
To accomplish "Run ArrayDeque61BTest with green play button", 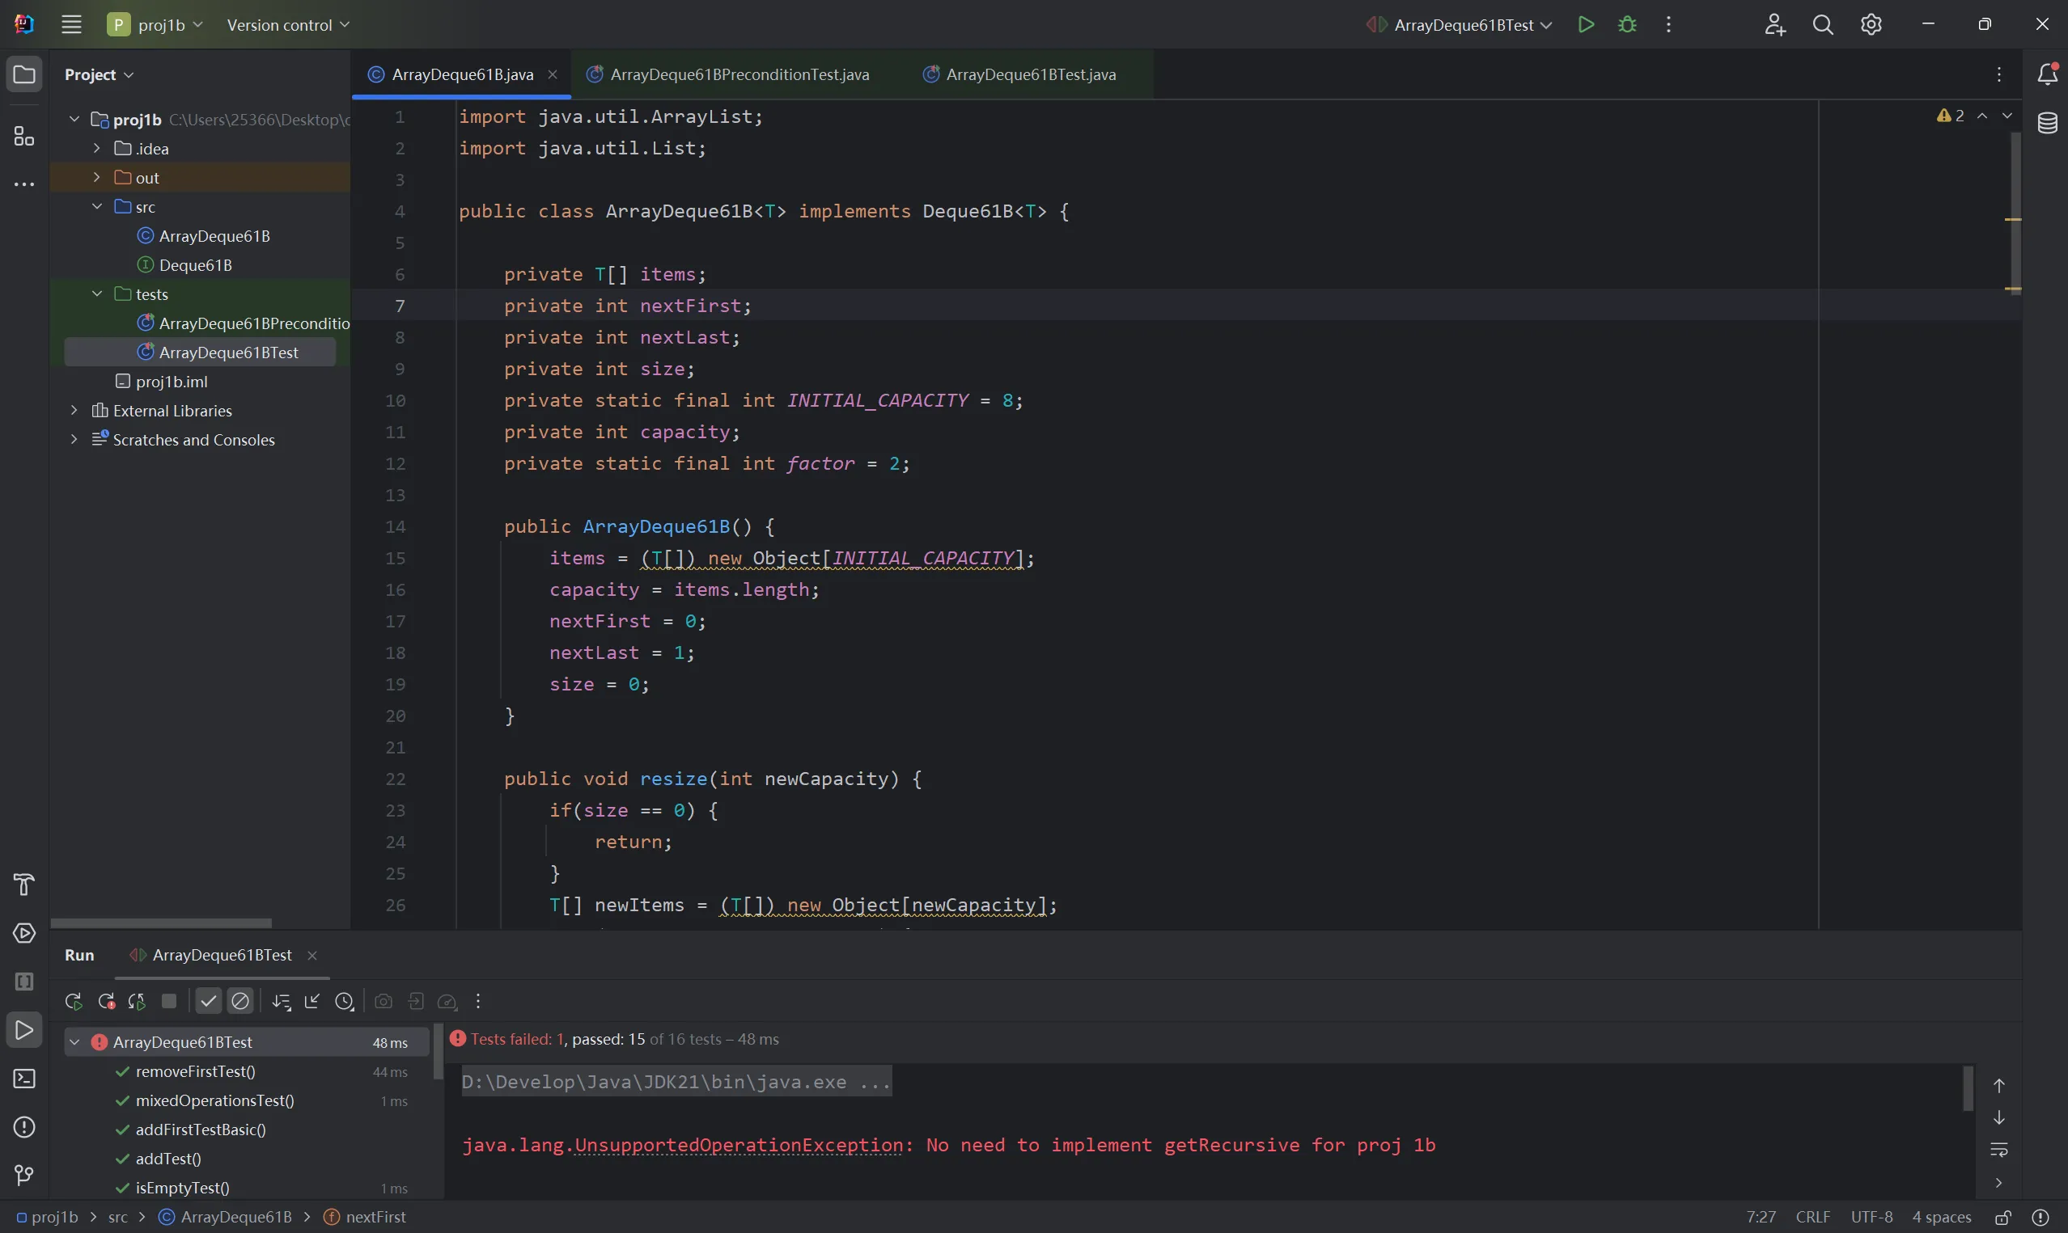I will coord(1586,25).
